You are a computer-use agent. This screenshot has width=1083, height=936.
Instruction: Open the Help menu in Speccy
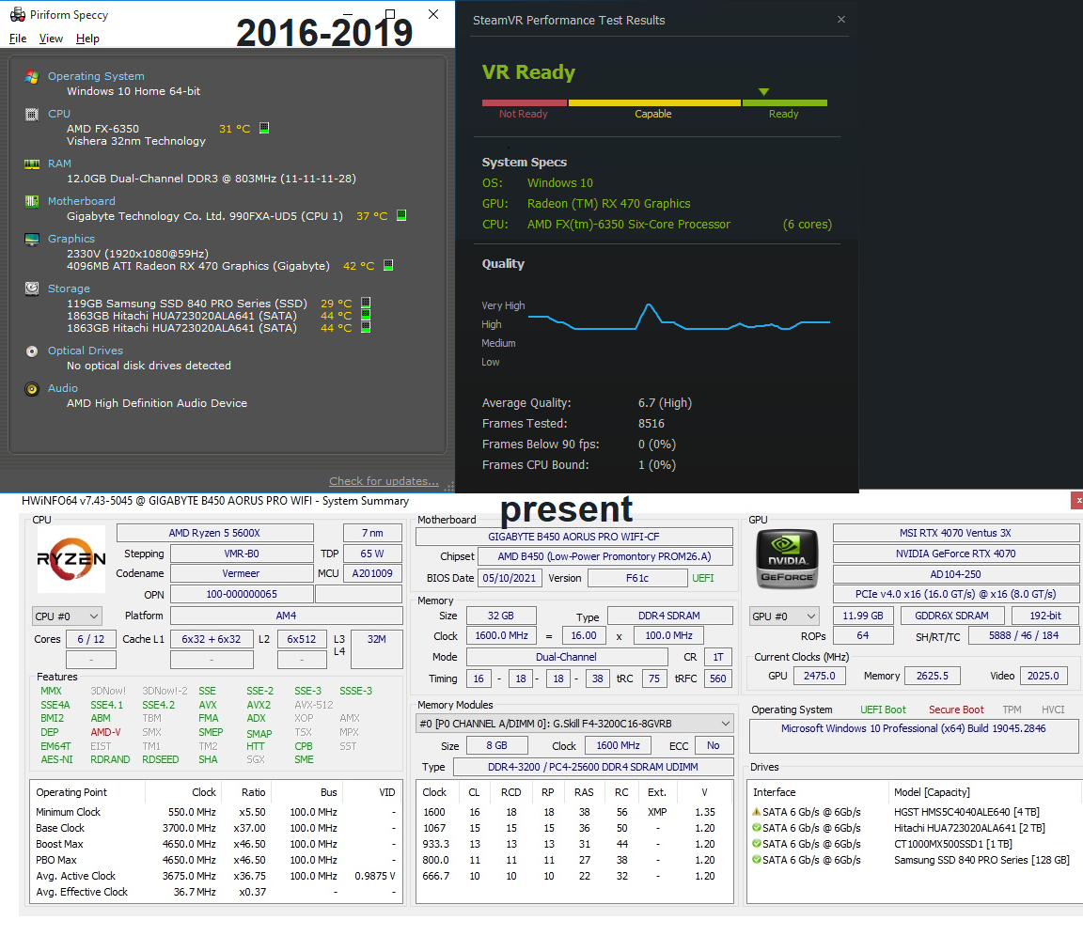pos(87,39)
